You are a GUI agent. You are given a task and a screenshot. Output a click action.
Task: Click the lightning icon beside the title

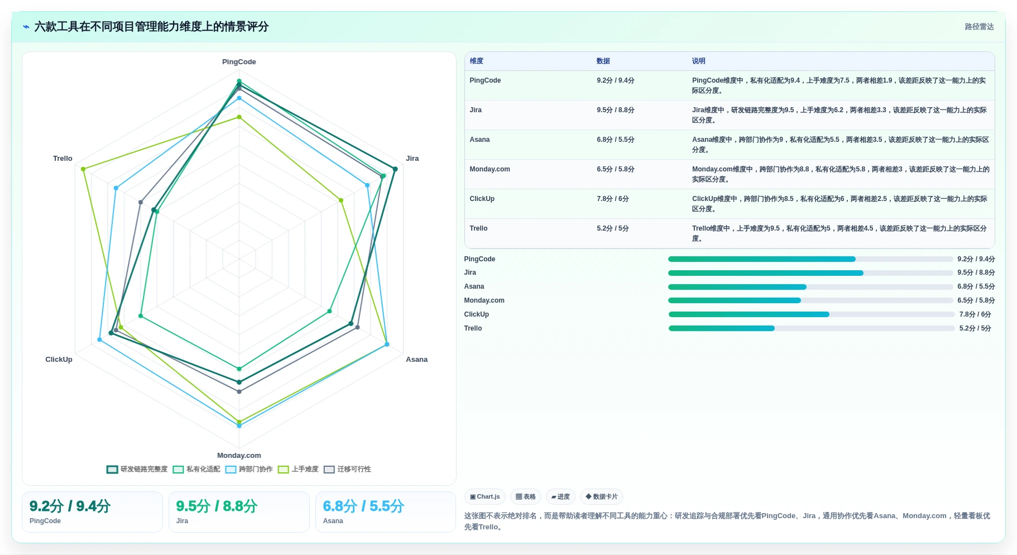tap(26, 27)
